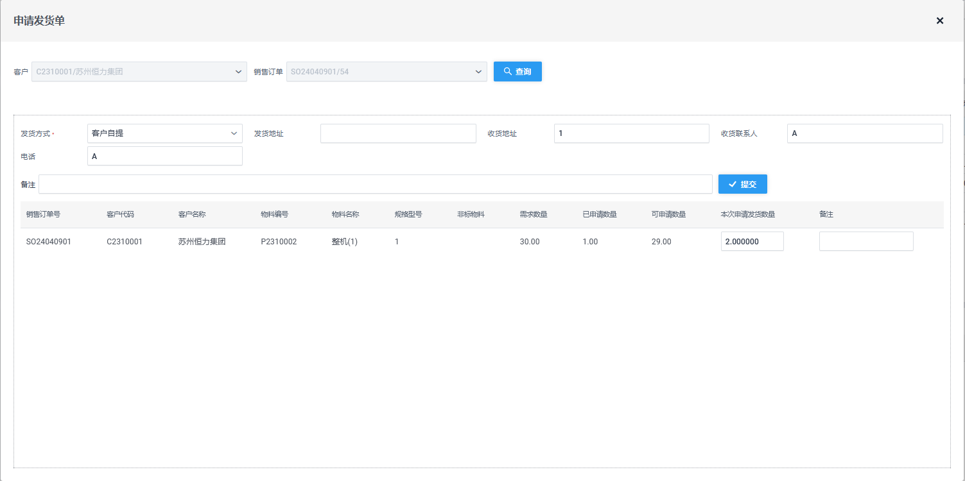Click the 发货地址 input field
Screen dimensions: 965x481
[x=398, y=133]
